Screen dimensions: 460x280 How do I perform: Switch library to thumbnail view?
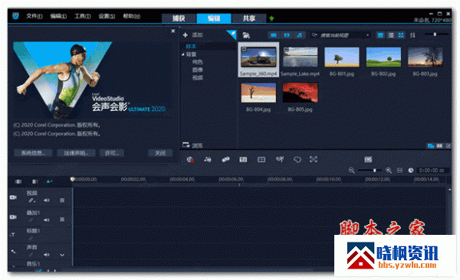coord(401,35)
